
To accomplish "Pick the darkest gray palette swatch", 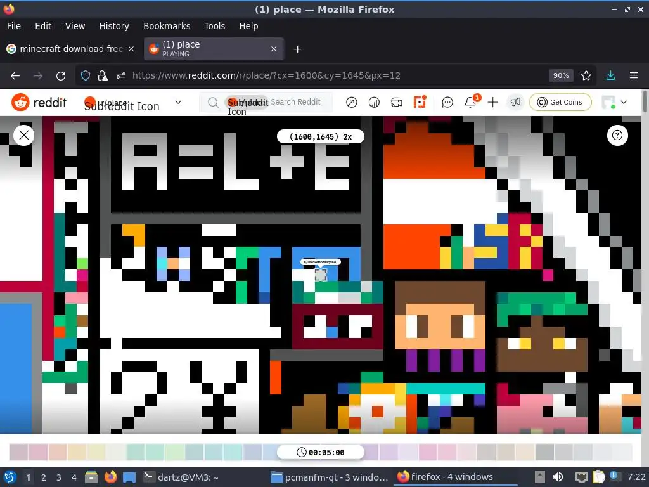I will point(544,452).
